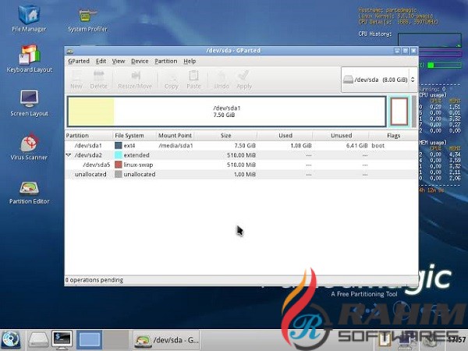Image resolution: width=468 pixels, height=351 pixels.
Task: Select the unallocated partition row
Action: click(241, 174)
